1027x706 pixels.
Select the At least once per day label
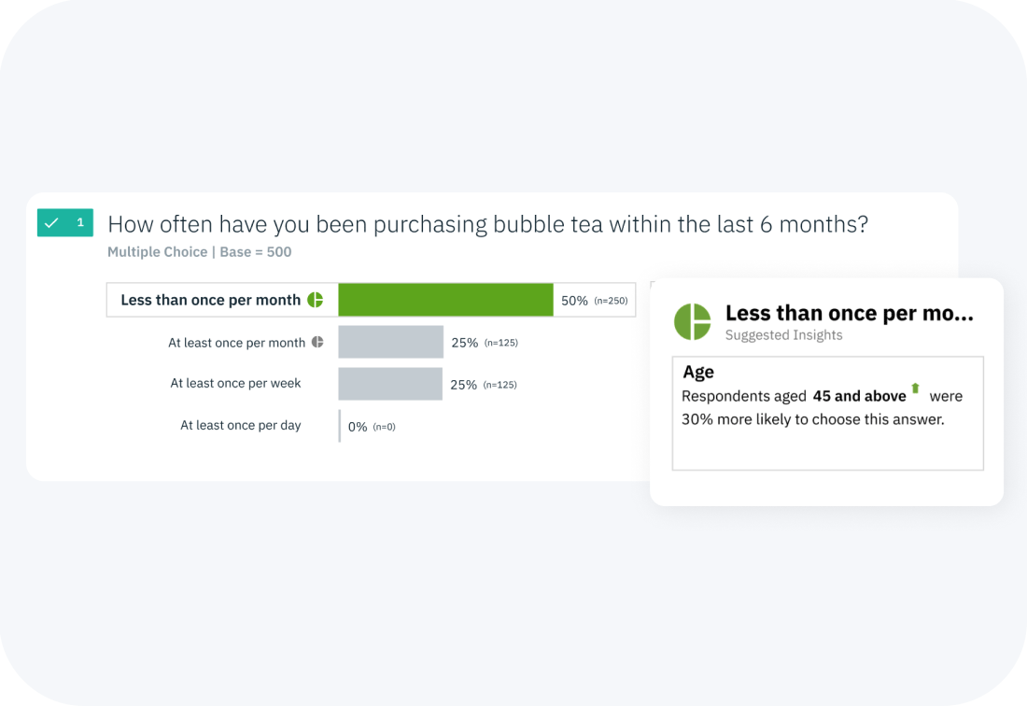[240, 425]
